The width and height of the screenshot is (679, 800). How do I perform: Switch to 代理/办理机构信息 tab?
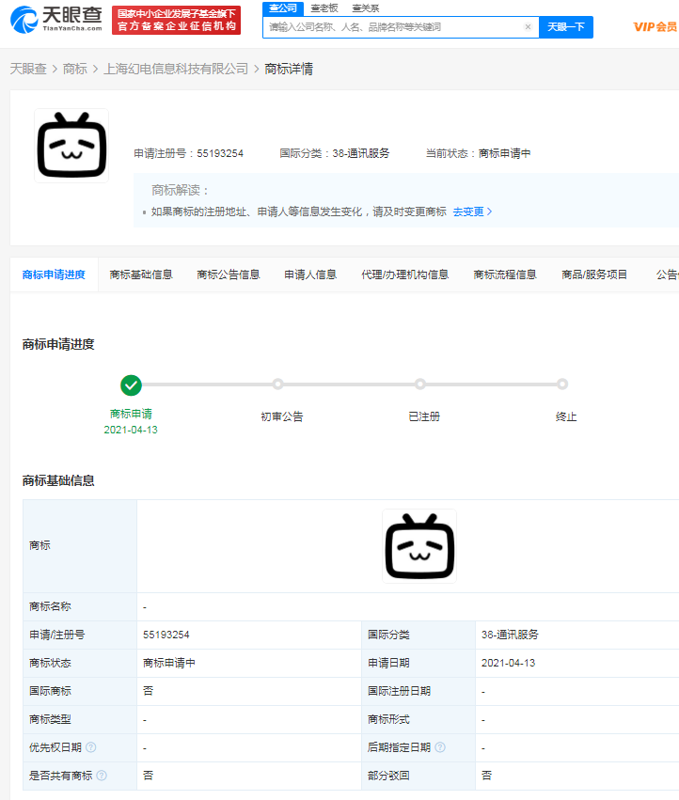pos(404,275)
